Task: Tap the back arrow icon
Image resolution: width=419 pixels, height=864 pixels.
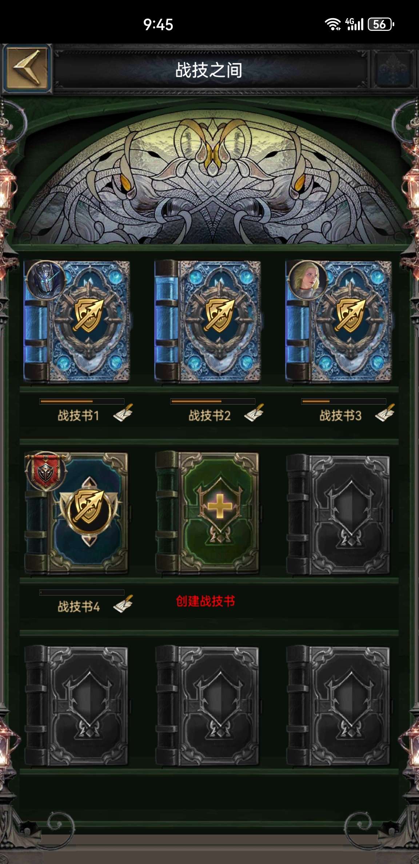Action: click(26, 68)
